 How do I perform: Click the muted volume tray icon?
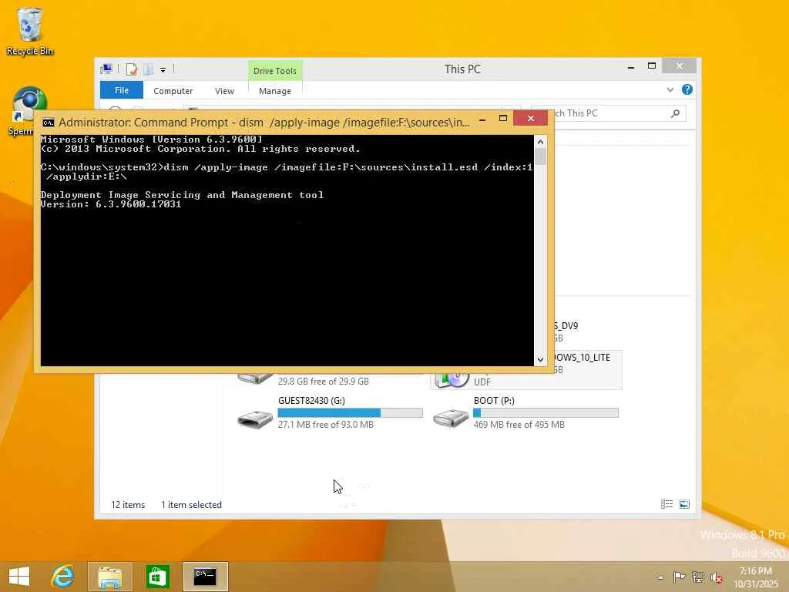(x=717, y=577)
